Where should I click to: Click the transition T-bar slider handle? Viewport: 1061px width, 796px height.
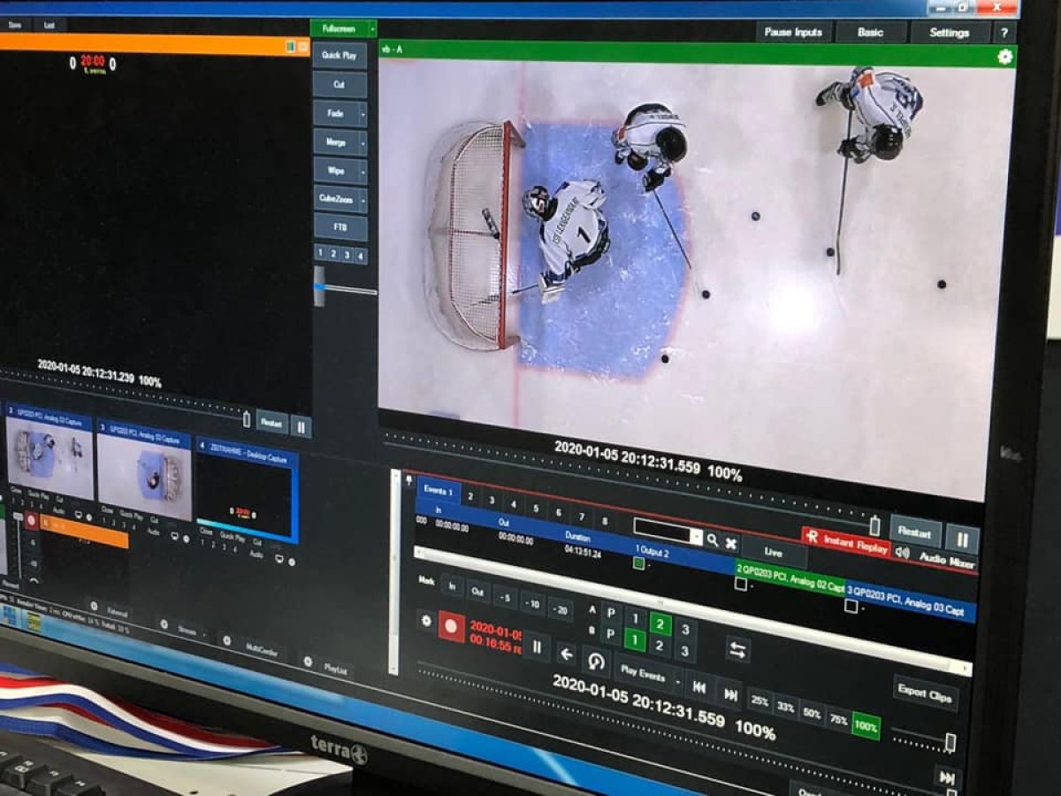pyautogui.click(x=319, y=287)
